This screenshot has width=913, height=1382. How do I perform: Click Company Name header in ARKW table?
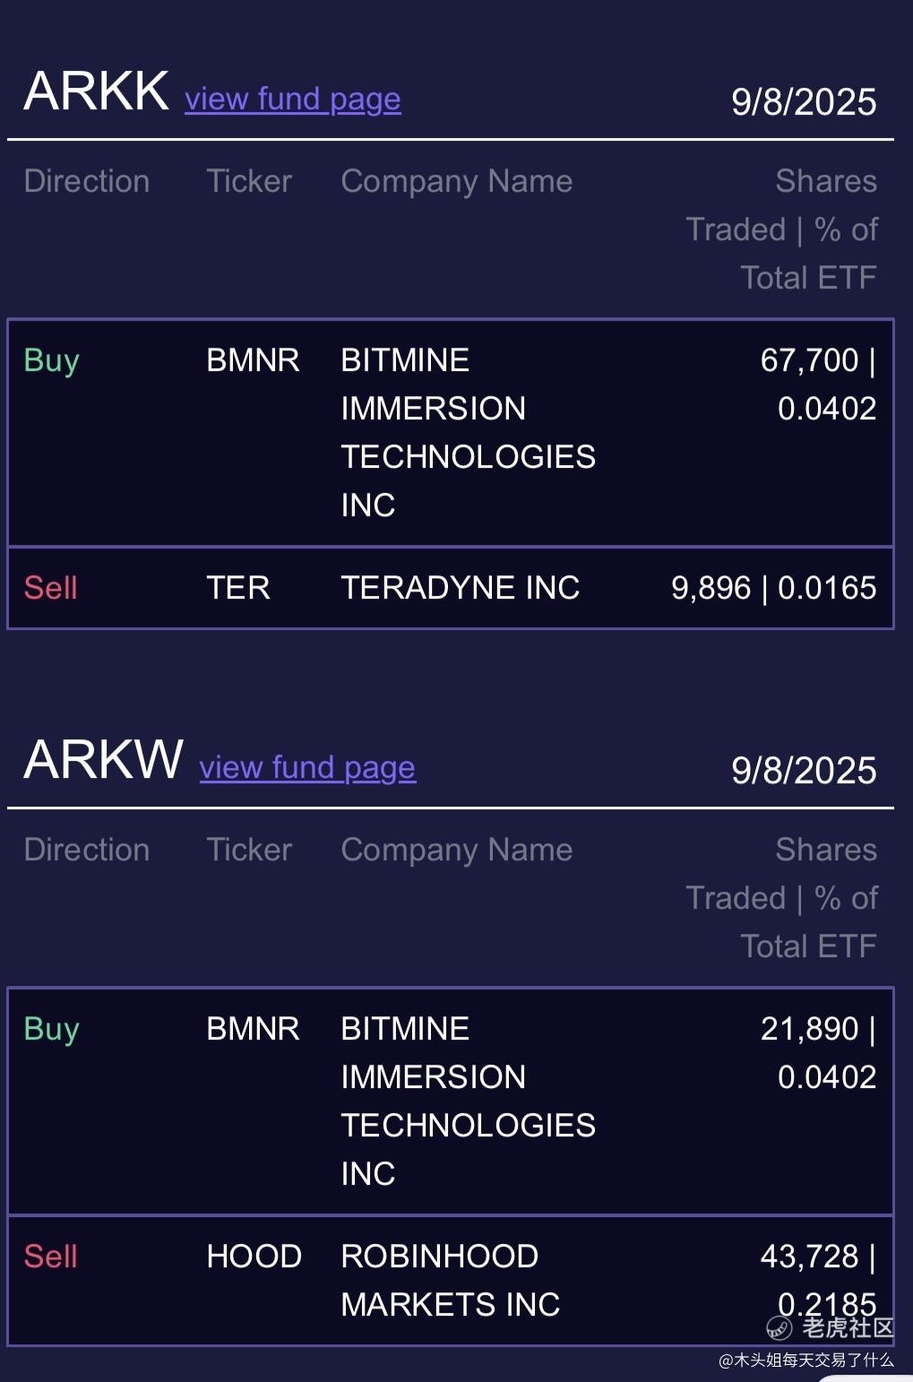[457, 850]
